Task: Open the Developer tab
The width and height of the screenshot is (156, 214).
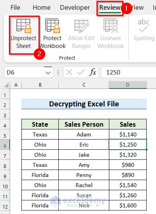Action: click(x=75, y=7)
